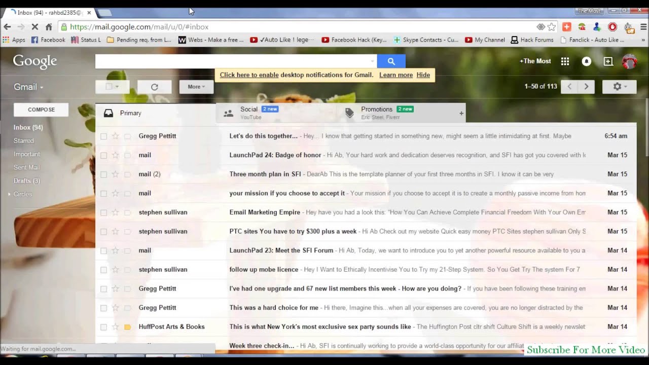
Task: Hide the desktop notifications banner
Action: (423, 75)
